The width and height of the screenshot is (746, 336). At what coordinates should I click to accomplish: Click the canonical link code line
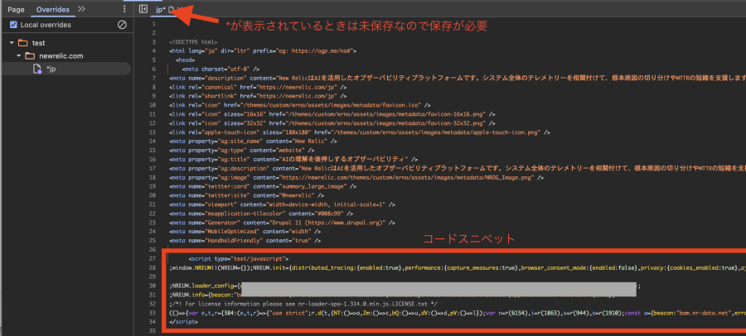pos(258,88)
